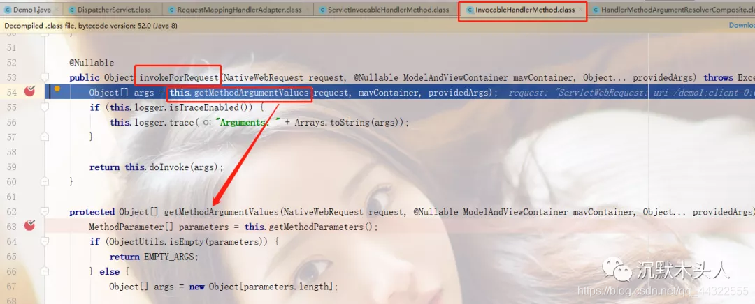Image resolution: width=755 pixels, height=304 pixels.
Task: Click getMethodArgumentValues call on line 54
Action: 251,92
